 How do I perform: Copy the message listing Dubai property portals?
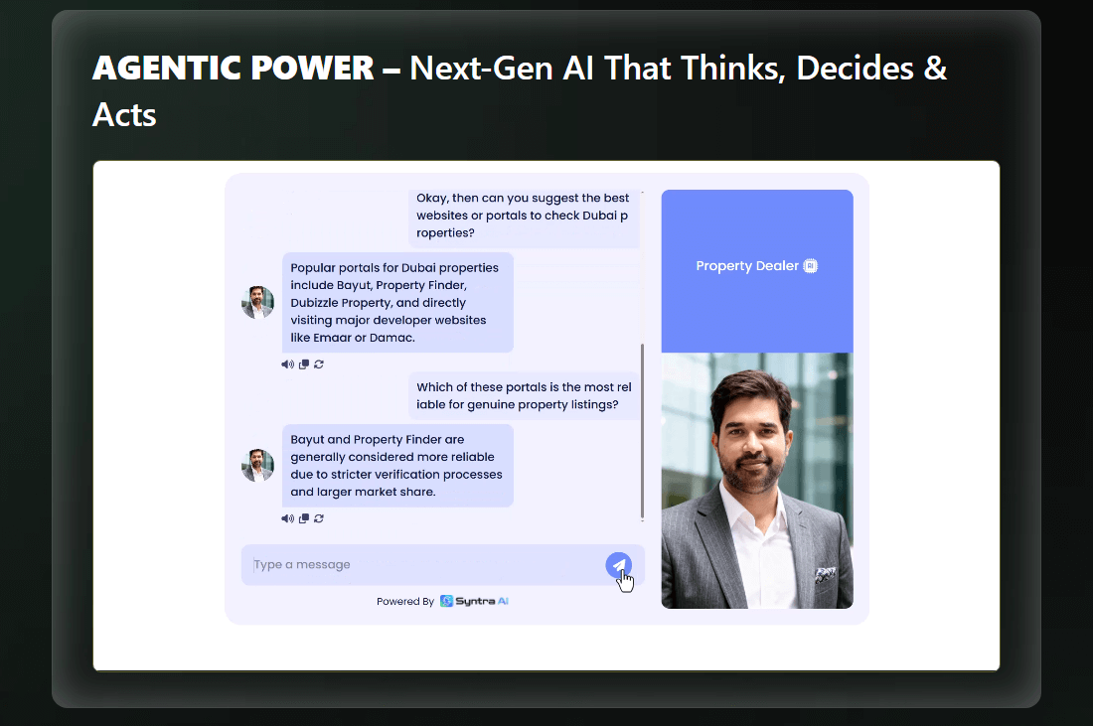coord(303,364)
